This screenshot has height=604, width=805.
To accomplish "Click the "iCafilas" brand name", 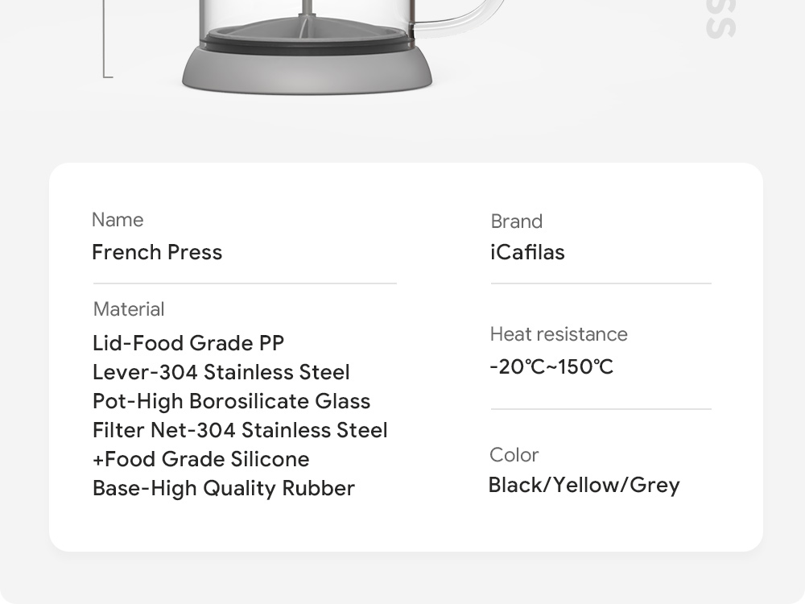I will [527, 252].
